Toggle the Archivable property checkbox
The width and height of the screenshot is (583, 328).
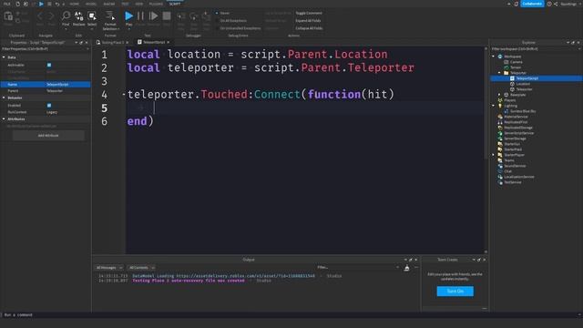49,65
